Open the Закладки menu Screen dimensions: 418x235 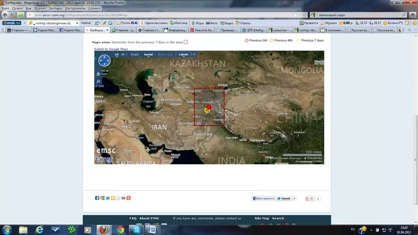pos(56,8)
